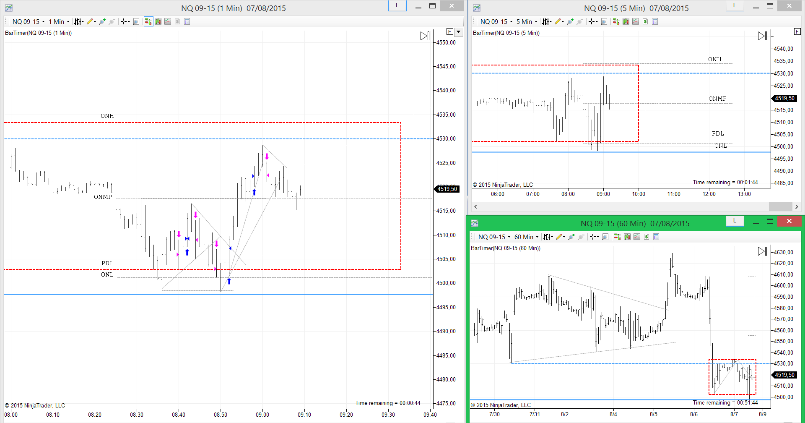Select chart style bars icon in 60 Min chart
Image resolution: width=805 pixels, height=423 pixels.
pyautogui.click(x=547, y=237)
